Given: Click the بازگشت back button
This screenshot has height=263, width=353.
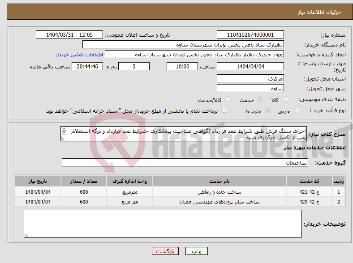Looking at the screenshot, I should (x=165, y=251).
